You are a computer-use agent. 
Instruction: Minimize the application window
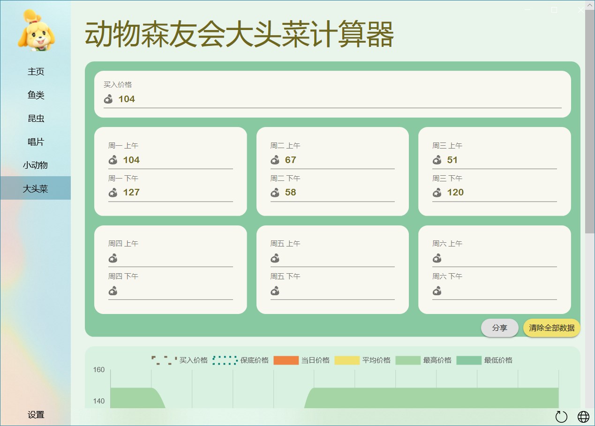point(527,9)
